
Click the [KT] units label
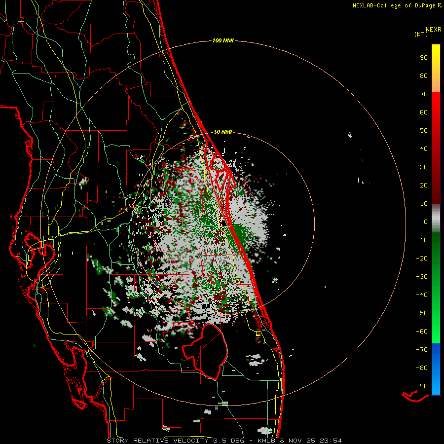point(421,34)
